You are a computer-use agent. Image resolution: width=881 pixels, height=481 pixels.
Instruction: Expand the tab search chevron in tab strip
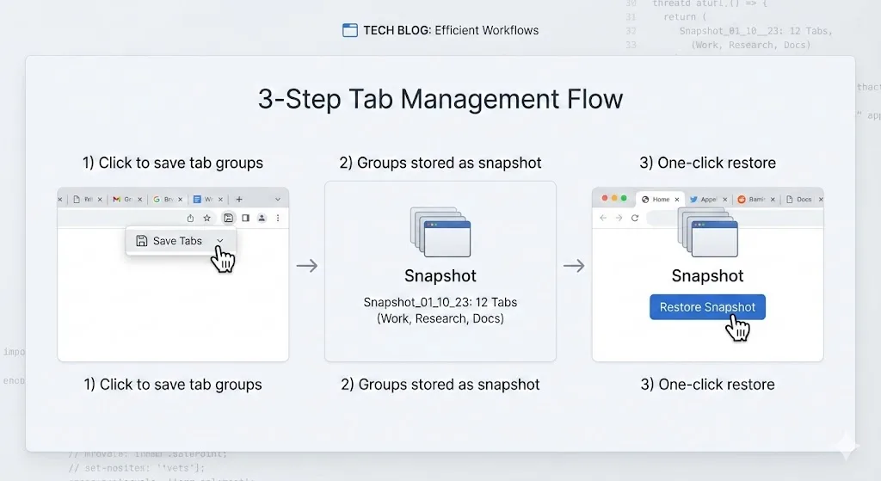pos(278,200)
